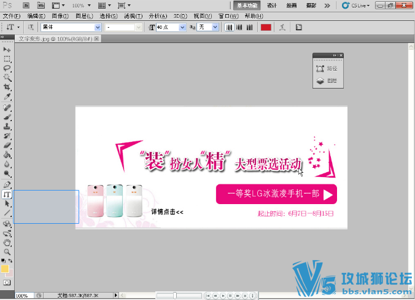The height and width of the screenshot is (300, 415).
Task: Launch Mini Bridge from the top bar
Action: point(41,6)
